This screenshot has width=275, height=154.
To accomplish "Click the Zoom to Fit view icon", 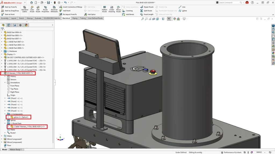I will point(143,19).
